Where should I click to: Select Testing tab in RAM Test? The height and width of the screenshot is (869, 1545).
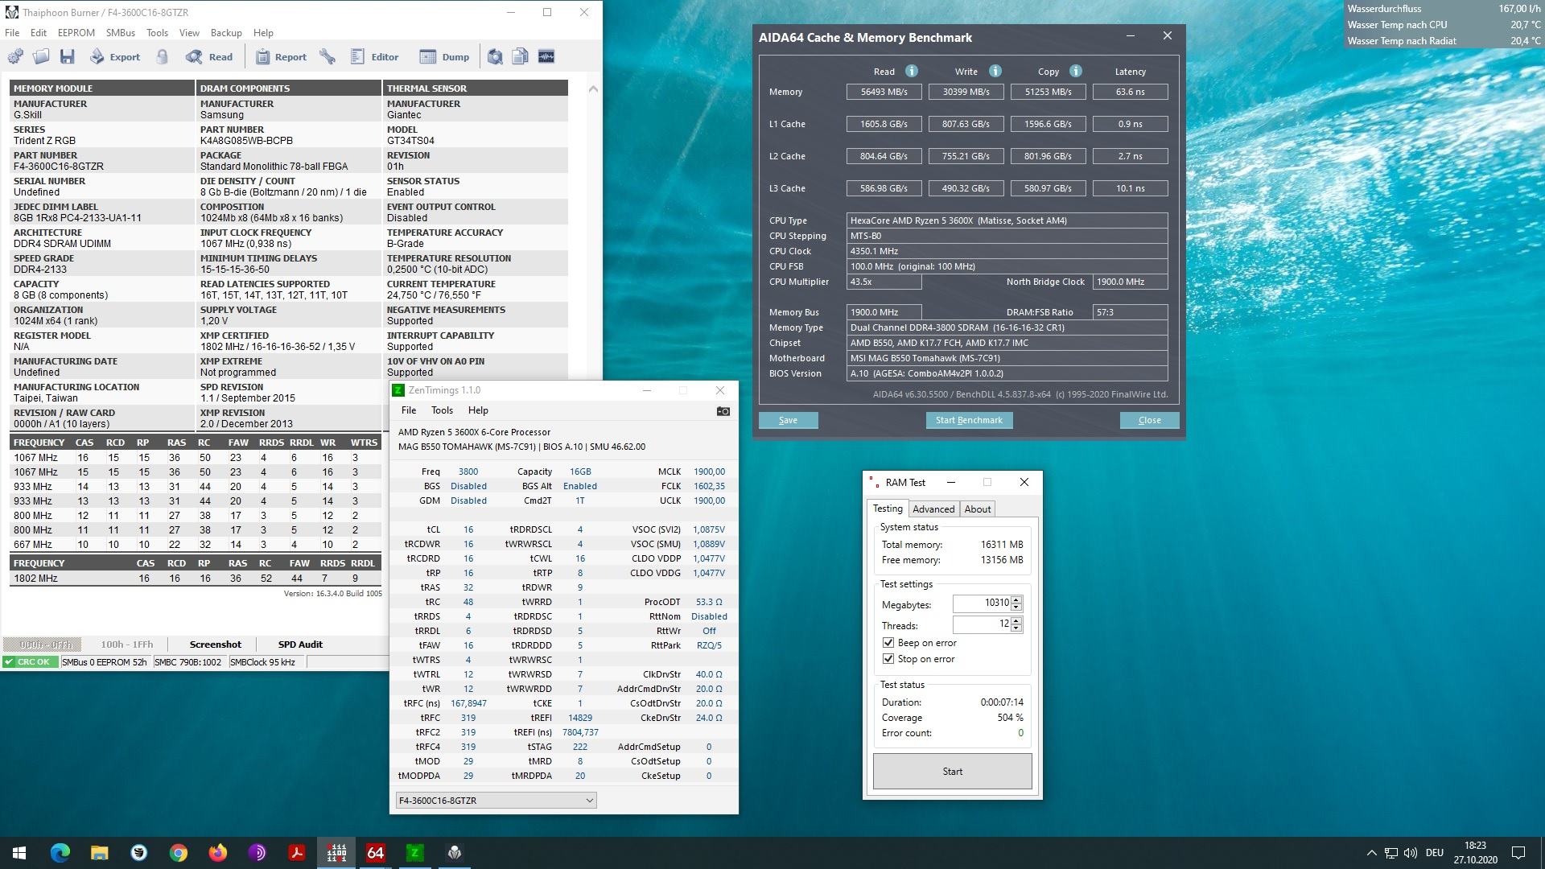[x=888, y=509]
